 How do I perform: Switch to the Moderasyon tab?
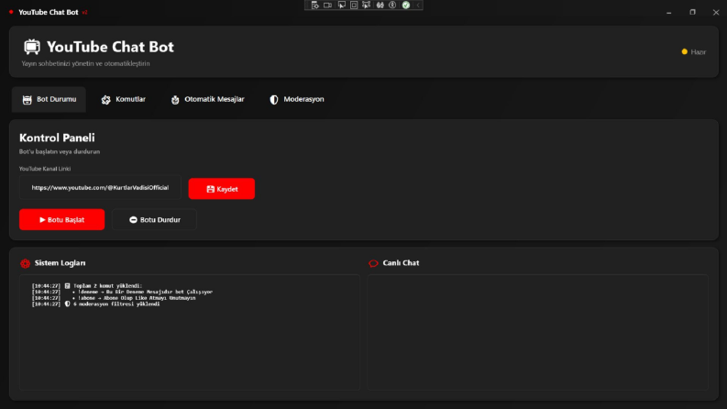[x=297, y=99]
